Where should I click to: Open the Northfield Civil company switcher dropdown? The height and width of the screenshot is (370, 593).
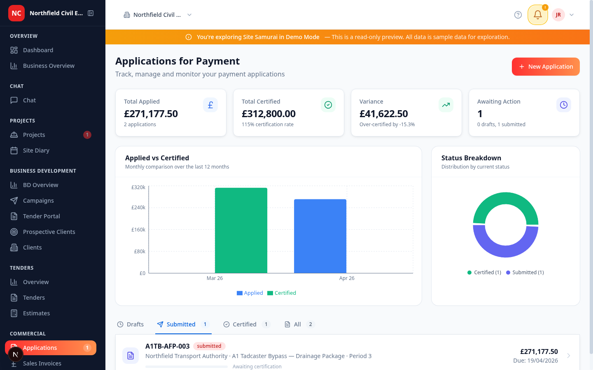[158, 14]
